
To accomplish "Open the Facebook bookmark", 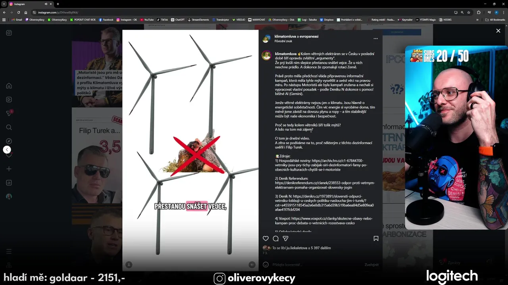I will [106, 19].
